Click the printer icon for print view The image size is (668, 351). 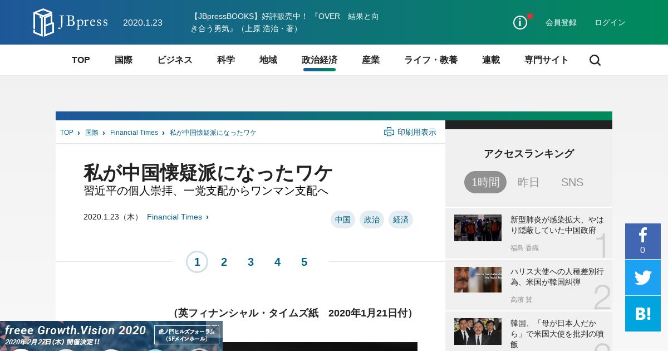pos(389,132)
